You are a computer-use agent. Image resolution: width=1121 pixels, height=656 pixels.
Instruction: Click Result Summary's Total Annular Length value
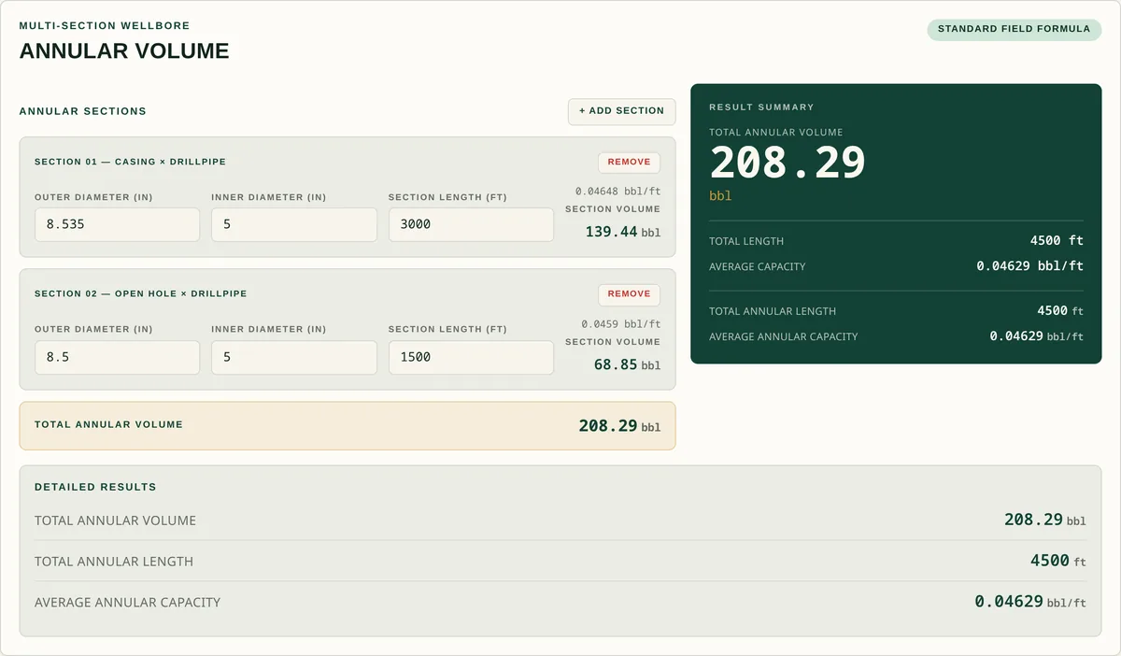[x=1060, y=311]
